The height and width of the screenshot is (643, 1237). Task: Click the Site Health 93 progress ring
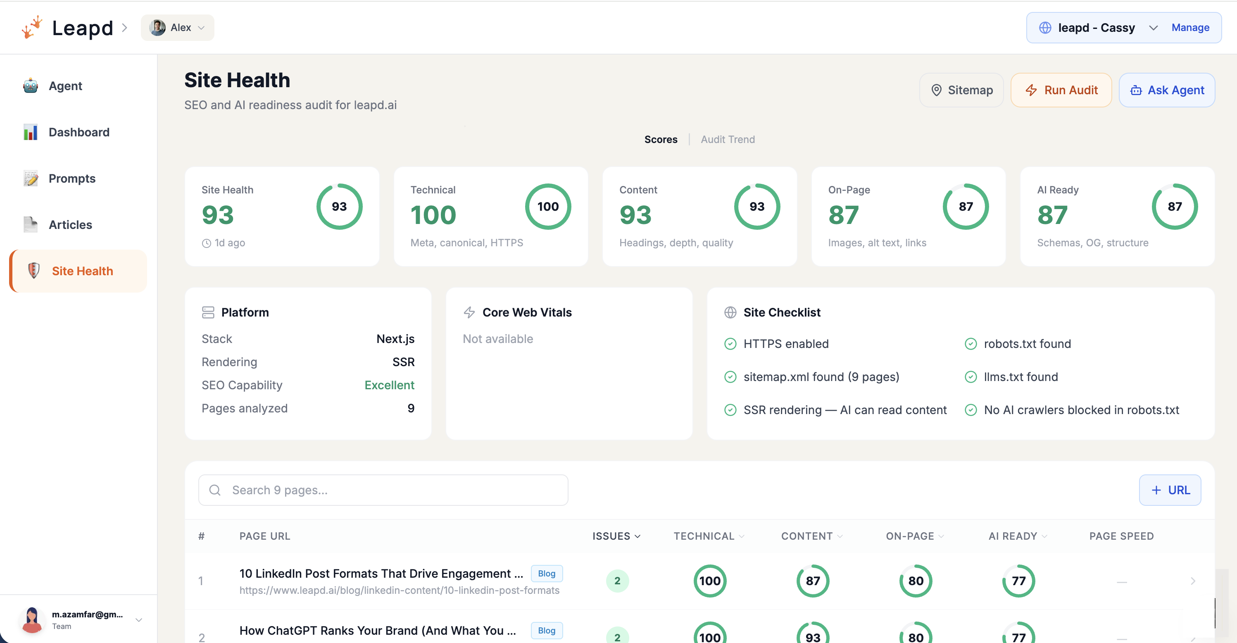(339, 206)
